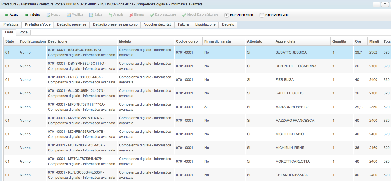The width and height of the screenshot is (391, 181).
Task: Select the MARSON ROBERTO row
Action: point(292,107)
